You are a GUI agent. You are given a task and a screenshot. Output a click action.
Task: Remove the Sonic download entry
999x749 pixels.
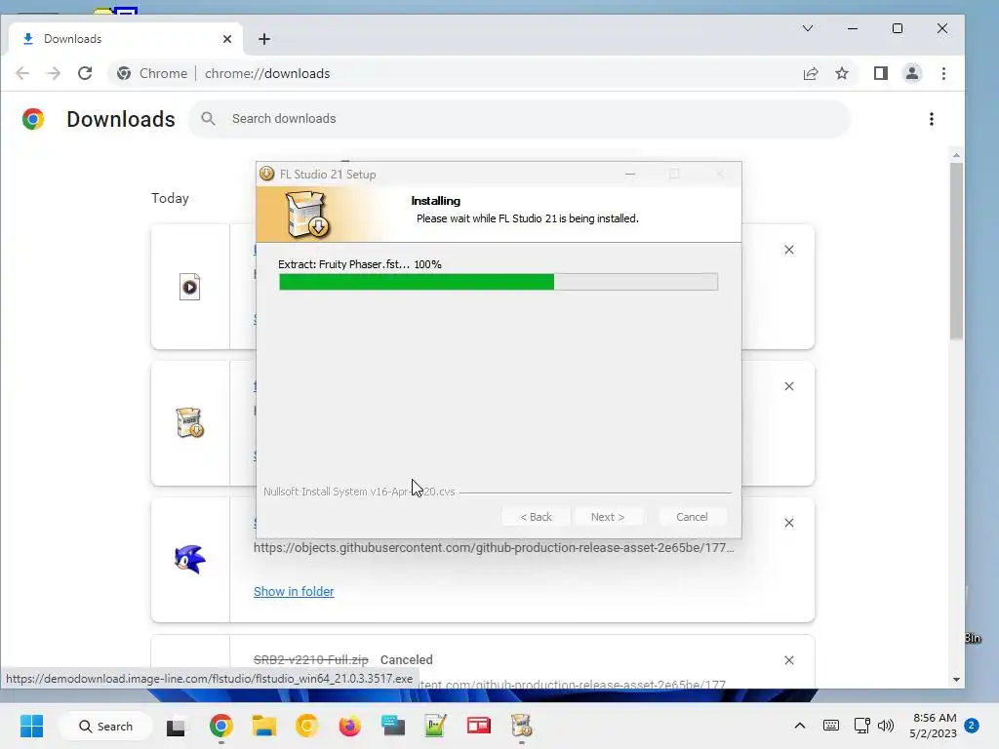pos(788,523)
